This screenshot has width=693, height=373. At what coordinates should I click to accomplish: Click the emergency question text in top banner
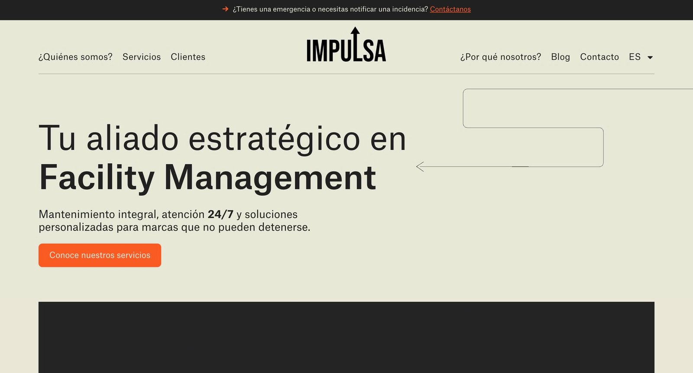pyautogui.click(x=330, y=9)
